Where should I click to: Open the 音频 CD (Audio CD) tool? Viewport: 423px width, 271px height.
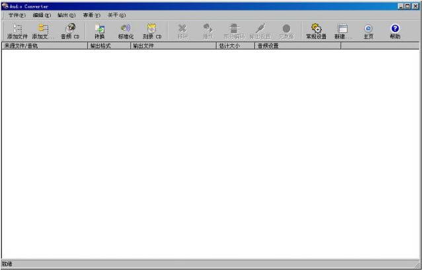click(70, 31)
